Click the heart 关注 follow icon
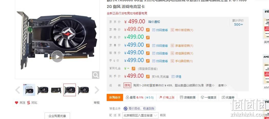Screen dimensions: 269x119 (16, 103)
